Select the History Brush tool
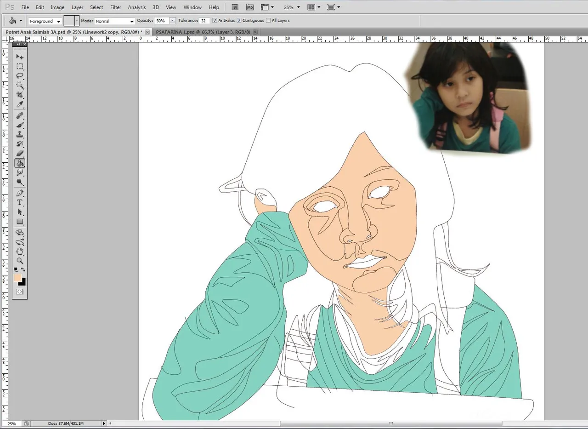The width and height of the screenshot is (588, 429). pyautogui.click(x=20, y=144)
